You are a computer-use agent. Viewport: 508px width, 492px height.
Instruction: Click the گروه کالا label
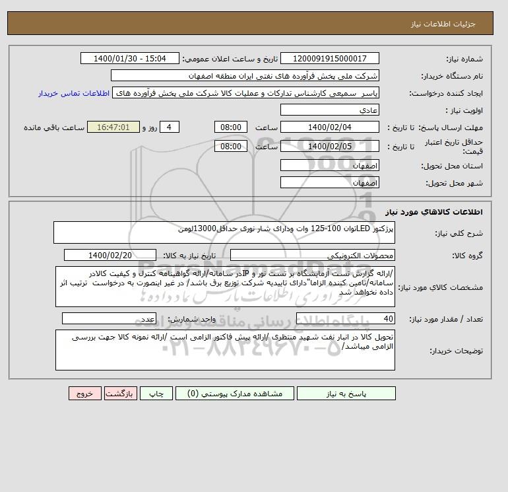tap(468, 256)
